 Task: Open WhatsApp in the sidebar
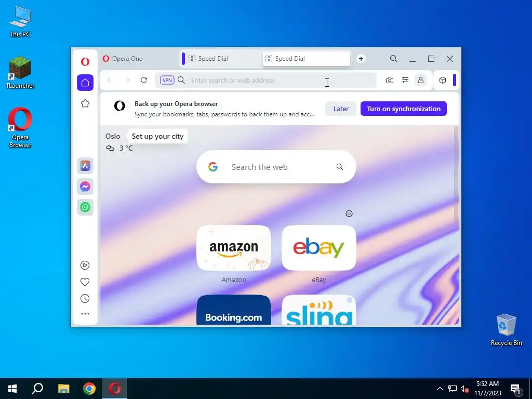(85, 207)
